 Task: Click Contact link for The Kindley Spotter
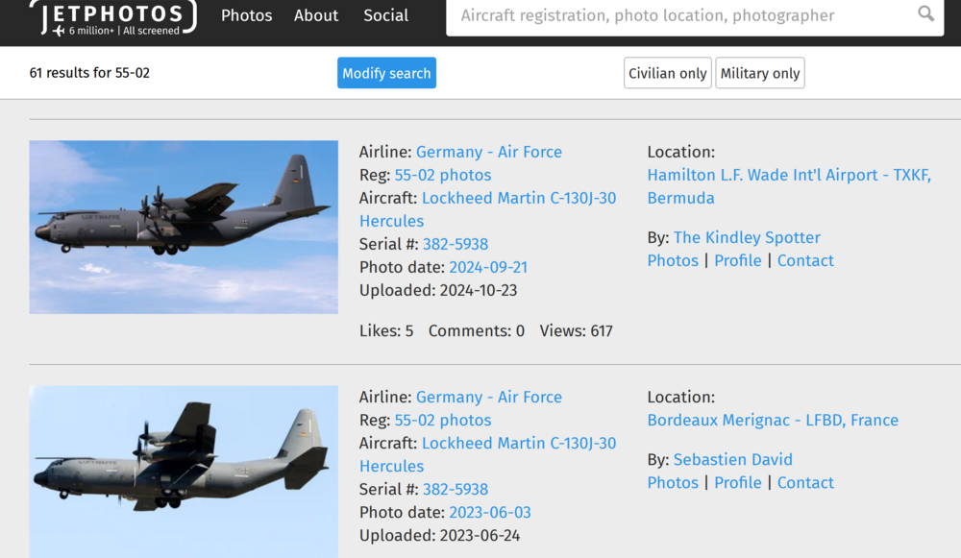[x=805, y=260]
